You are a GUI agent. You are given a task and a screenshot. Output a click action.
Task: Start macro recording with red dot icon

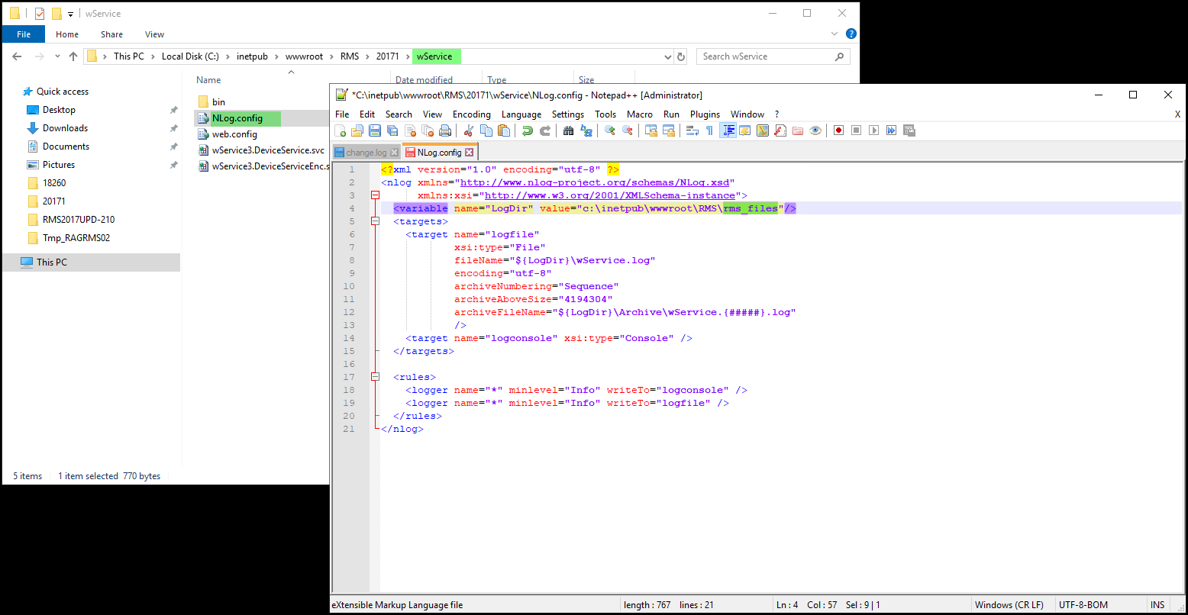click(x=838, y=130)
